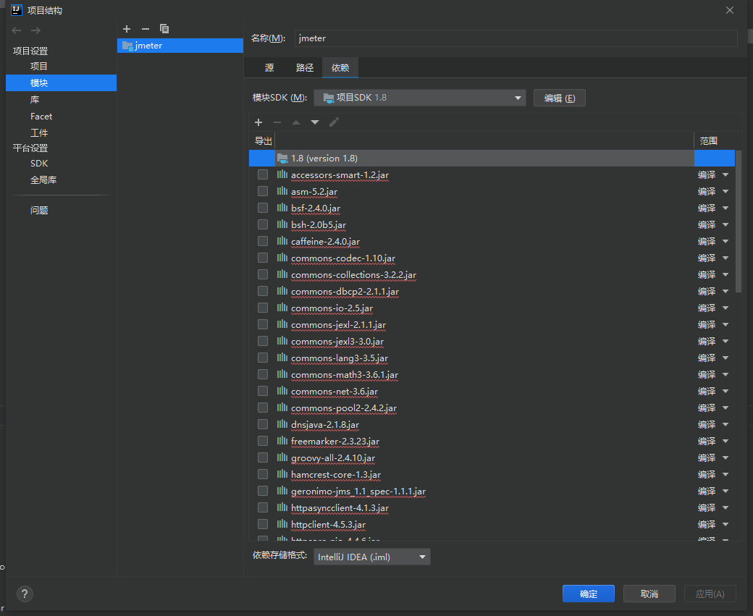Remove the selected dependency with minus icon

pos(277,122)
